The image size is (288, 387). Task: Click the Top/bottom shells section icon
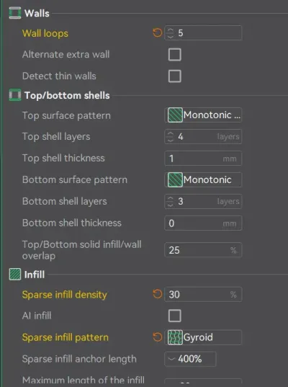(x=15, y=95)
